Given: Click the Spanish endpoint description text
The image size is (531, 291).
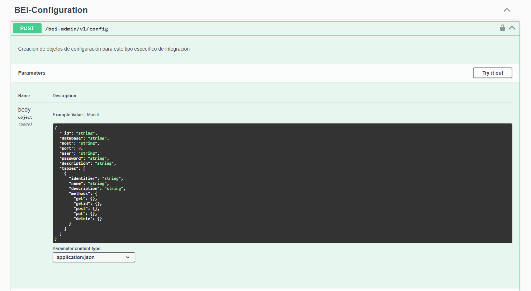Looking at the screenshot, I should (104, 49).
